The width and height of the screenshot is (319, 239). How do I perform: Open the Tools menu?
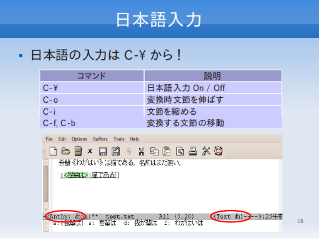119,139
